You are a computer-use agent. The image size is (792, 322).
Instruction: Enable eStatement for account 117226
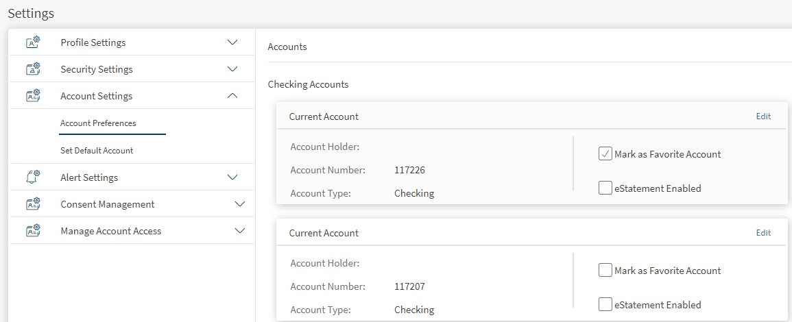(605, 188)
